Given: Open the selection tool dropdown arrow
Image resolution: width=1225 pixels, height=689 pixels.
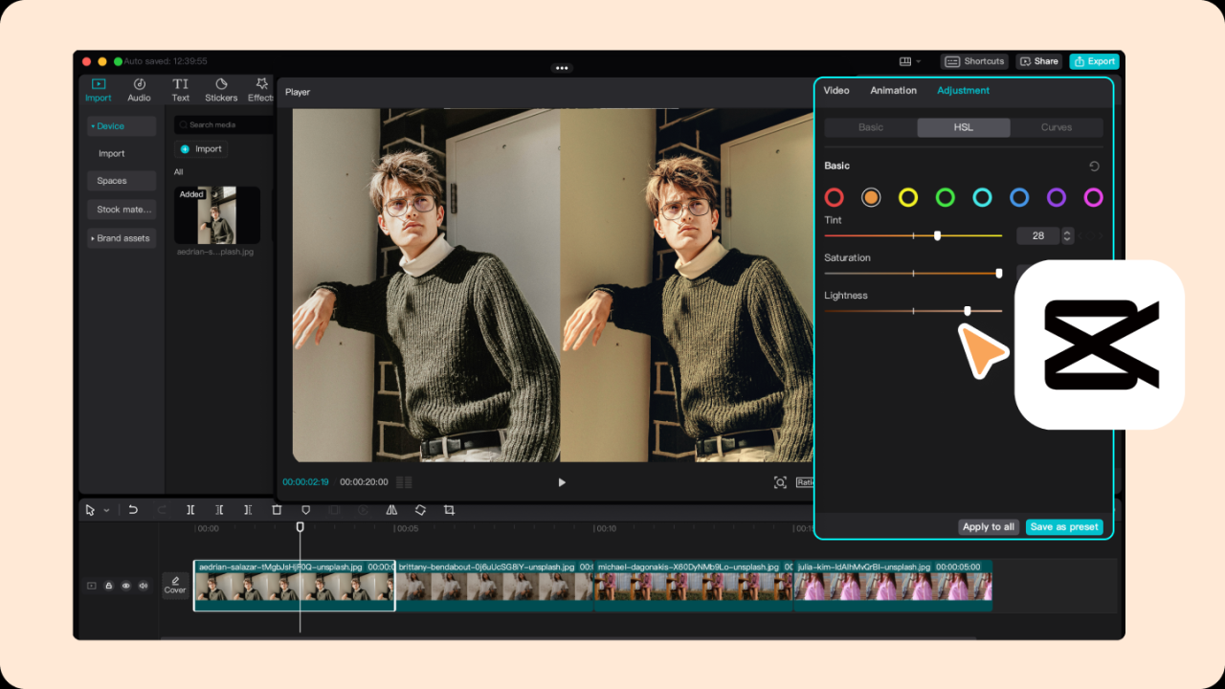Looking at the screenshot, I should point(105,510).
